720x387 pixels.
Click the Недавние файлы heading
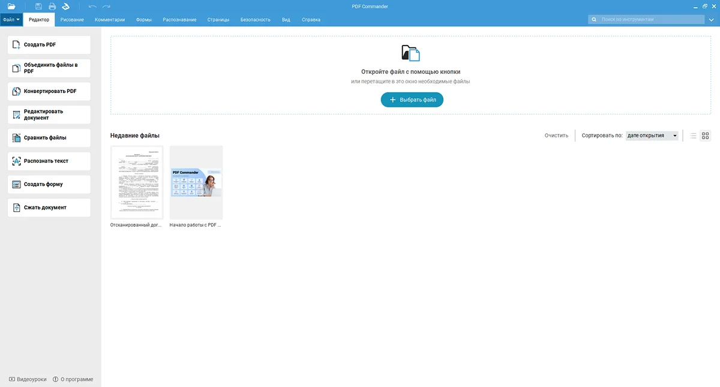pyautogui.click(x=135, y=136)
